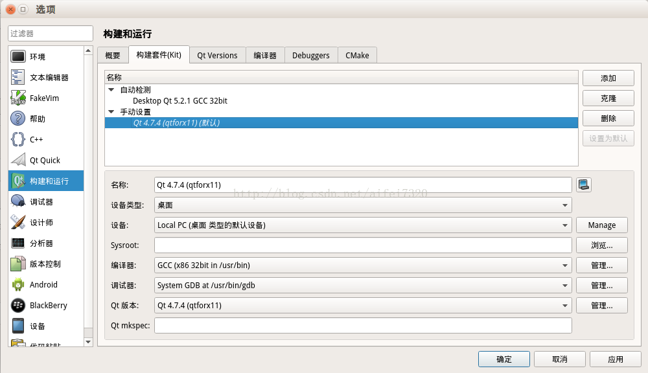Close the 选项 dialog window
Image resolution: width=648 pixels, height=373 pixels.
coord(11,9)
